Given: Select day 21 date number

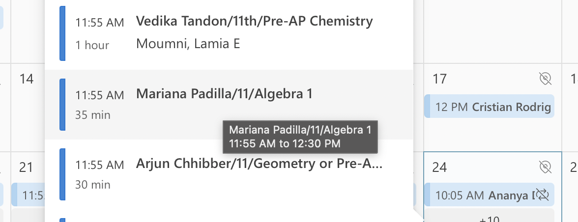Looking at the screenshot, I should point(26,167).
